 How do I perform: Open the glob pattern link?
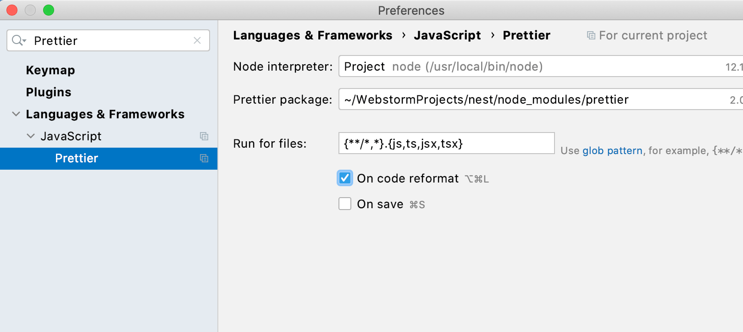tap(612, 151)
